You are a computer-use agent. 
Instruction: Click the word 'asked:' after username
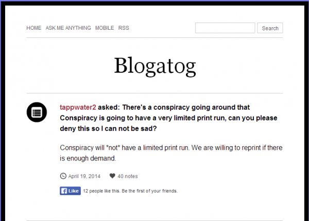tap(109, 107)
